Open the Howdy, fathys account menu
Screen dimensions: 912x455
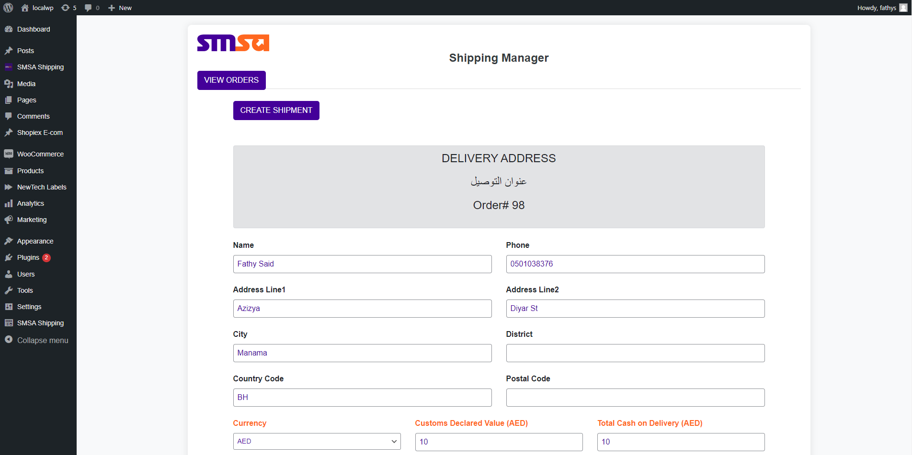877,8
